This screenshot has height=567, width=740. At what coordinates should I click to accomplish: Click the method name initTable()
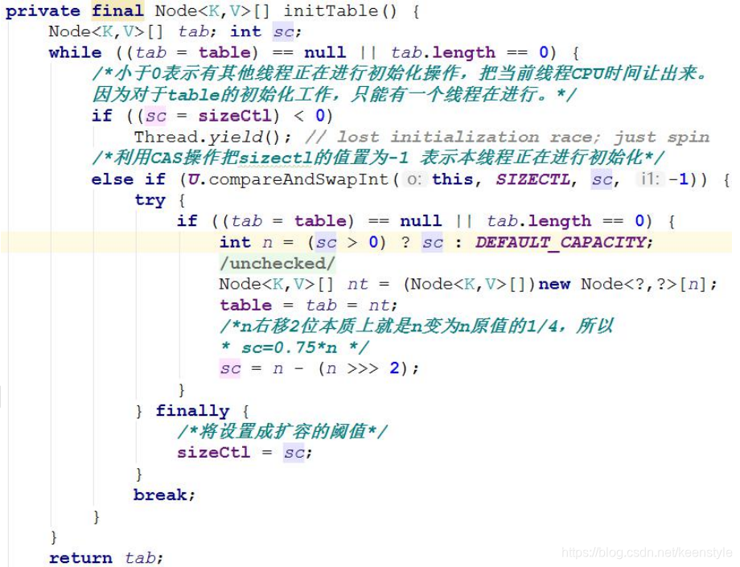tap(341, 10)
